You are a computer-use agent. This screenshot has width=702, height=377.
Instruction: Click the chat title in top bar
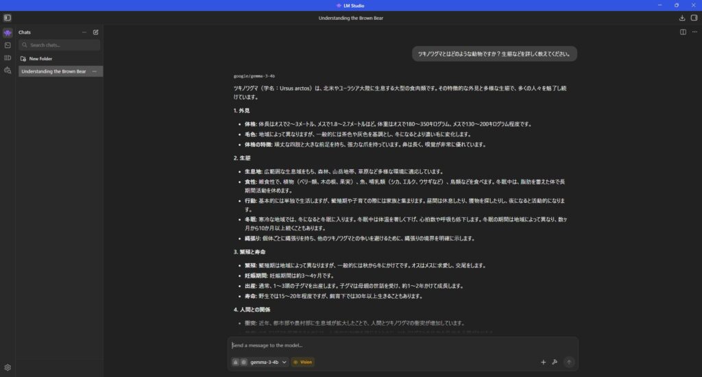coord(350,19)
